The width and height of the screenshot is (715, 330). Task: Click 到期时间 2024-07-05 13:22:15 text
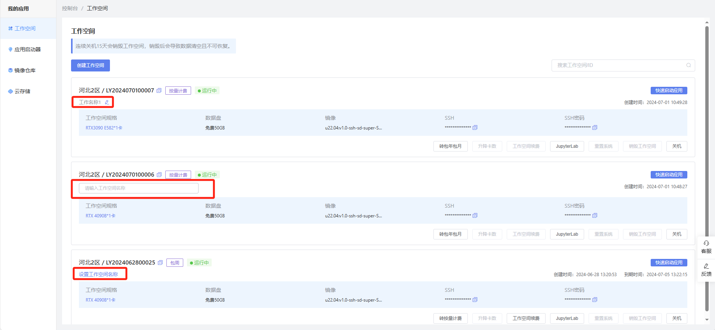[x=656, y=275]
